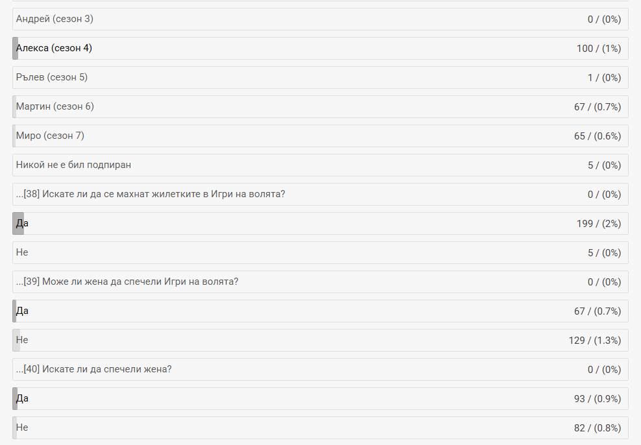Open question 40 Искате ли да спечели жена

tap(94, 369)
